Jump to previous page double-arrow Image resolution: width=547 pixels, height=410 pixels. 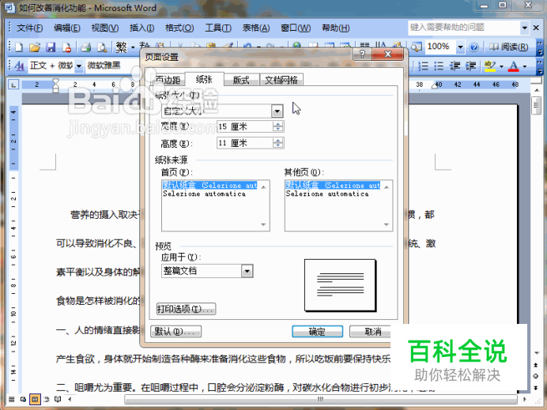536,365
